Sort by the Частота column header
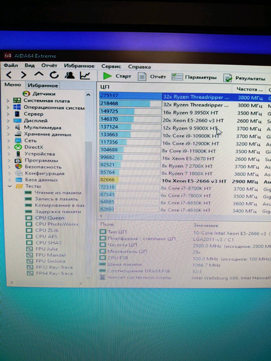 click(249, 89)
